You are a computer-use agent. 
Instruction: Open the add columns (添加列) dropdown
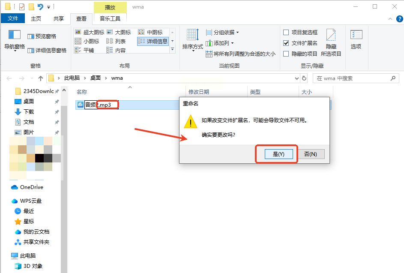point(220,43)
